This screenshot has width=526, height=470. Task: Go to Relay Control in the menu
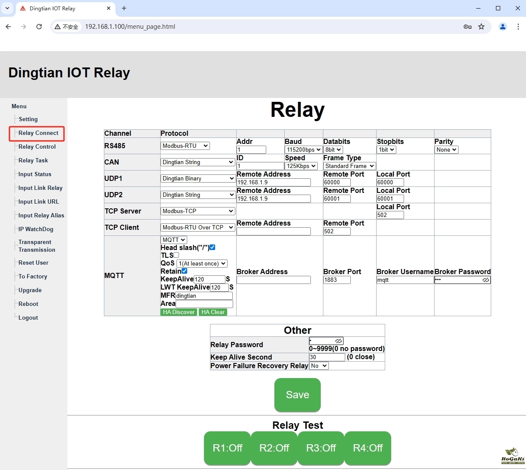[37, 147]
